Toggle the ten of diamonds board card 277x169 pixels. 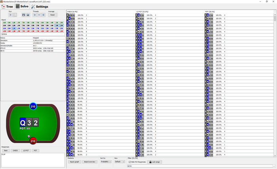point(23,28)
